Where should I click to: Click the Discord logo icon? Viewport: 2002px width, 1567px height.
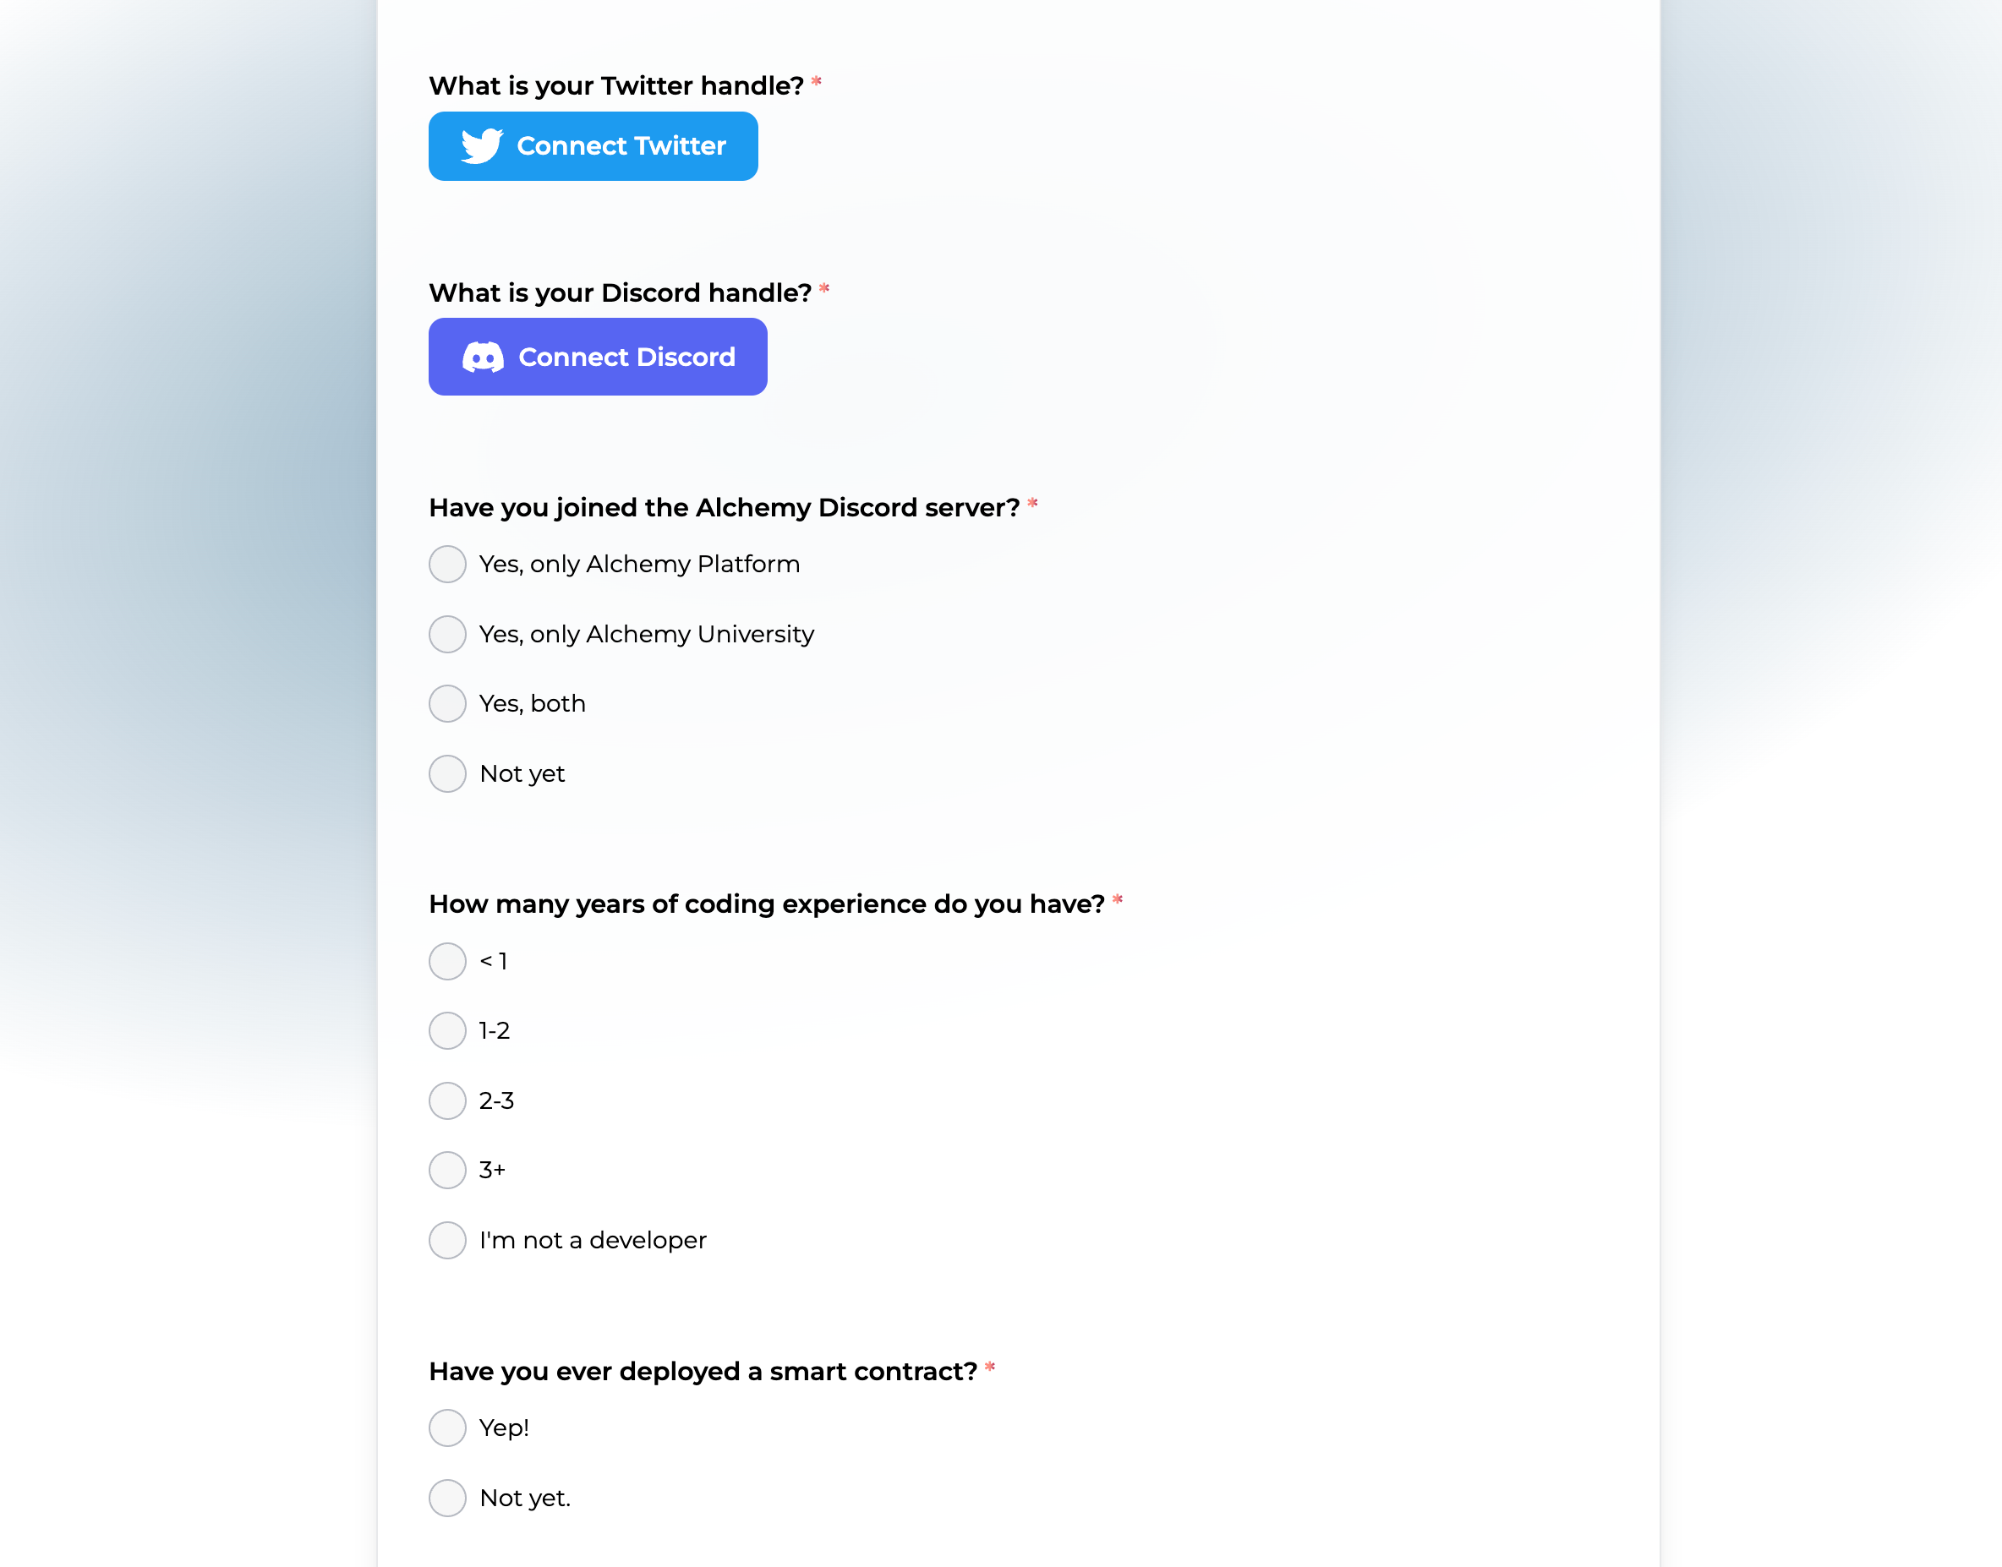483,357
